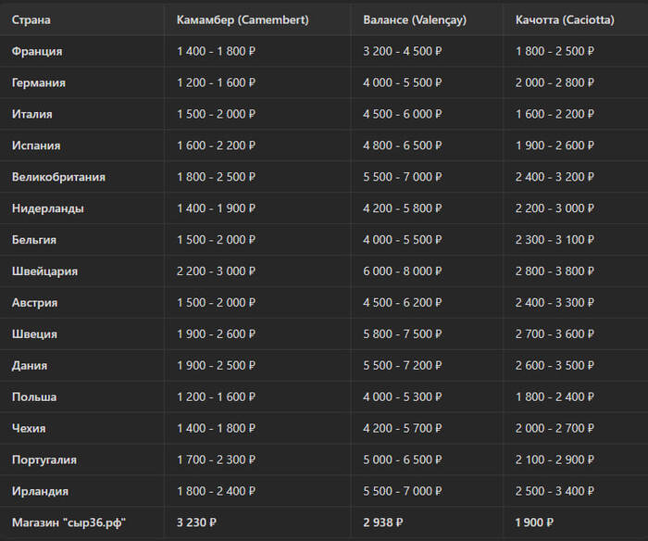Screen dimensions: 648x541
Task: Click the Valençay price for Дания
Action: [x=403, y=366]
